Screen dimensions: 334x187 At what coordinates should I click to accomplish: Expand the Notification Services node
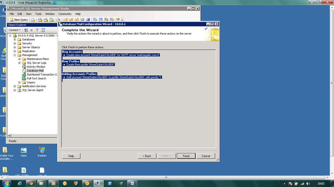pyautogui.click(x=15, y=86)
